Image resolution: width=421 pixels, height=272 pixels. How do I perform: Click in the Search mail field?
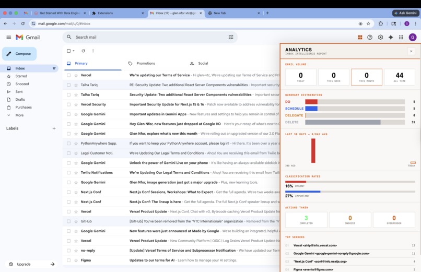pos(150,37)
